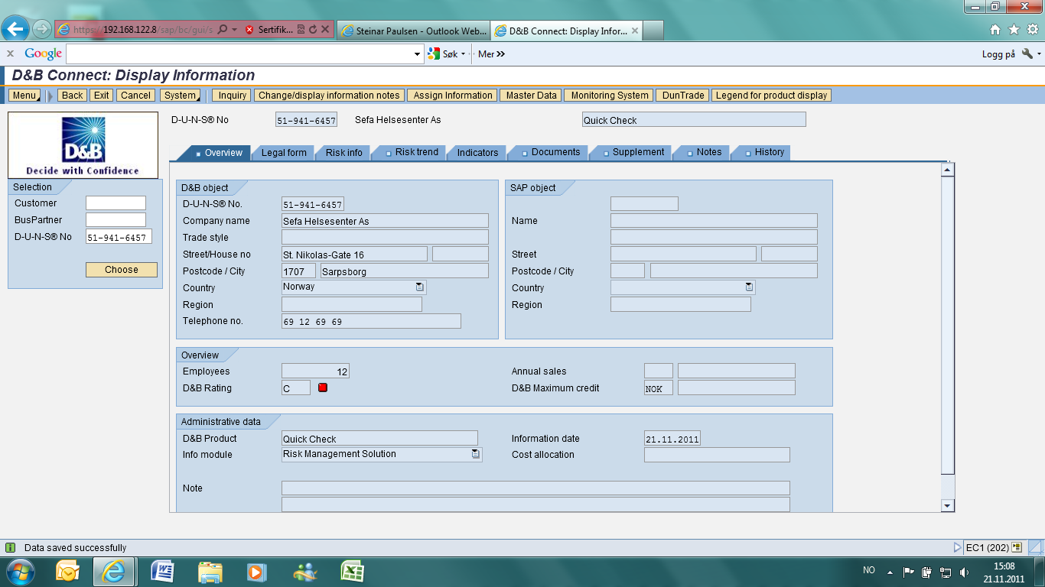Expand the Mer toolbar overflow
Viewport: 1045px width, 587px height.
click(x=491, y=54)
